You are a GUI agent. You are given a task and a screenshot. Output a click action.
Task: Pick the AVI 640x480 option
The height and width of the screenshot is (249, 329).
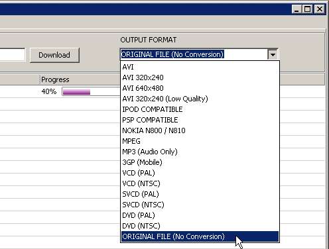(200, 88)
